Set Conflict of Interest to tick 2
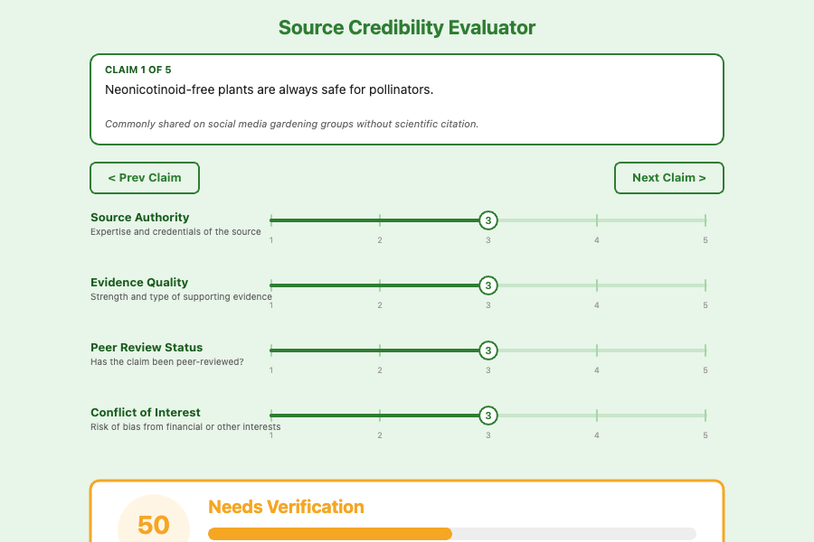The height and width of the screenshot is (542, 814). coord(380,416)
